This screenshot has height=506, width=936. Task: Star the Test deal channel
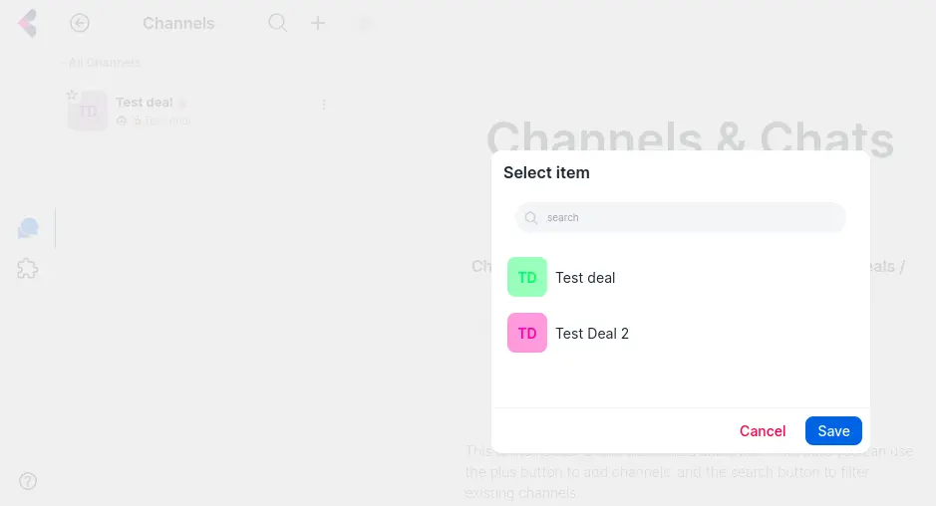click(72, 95)
